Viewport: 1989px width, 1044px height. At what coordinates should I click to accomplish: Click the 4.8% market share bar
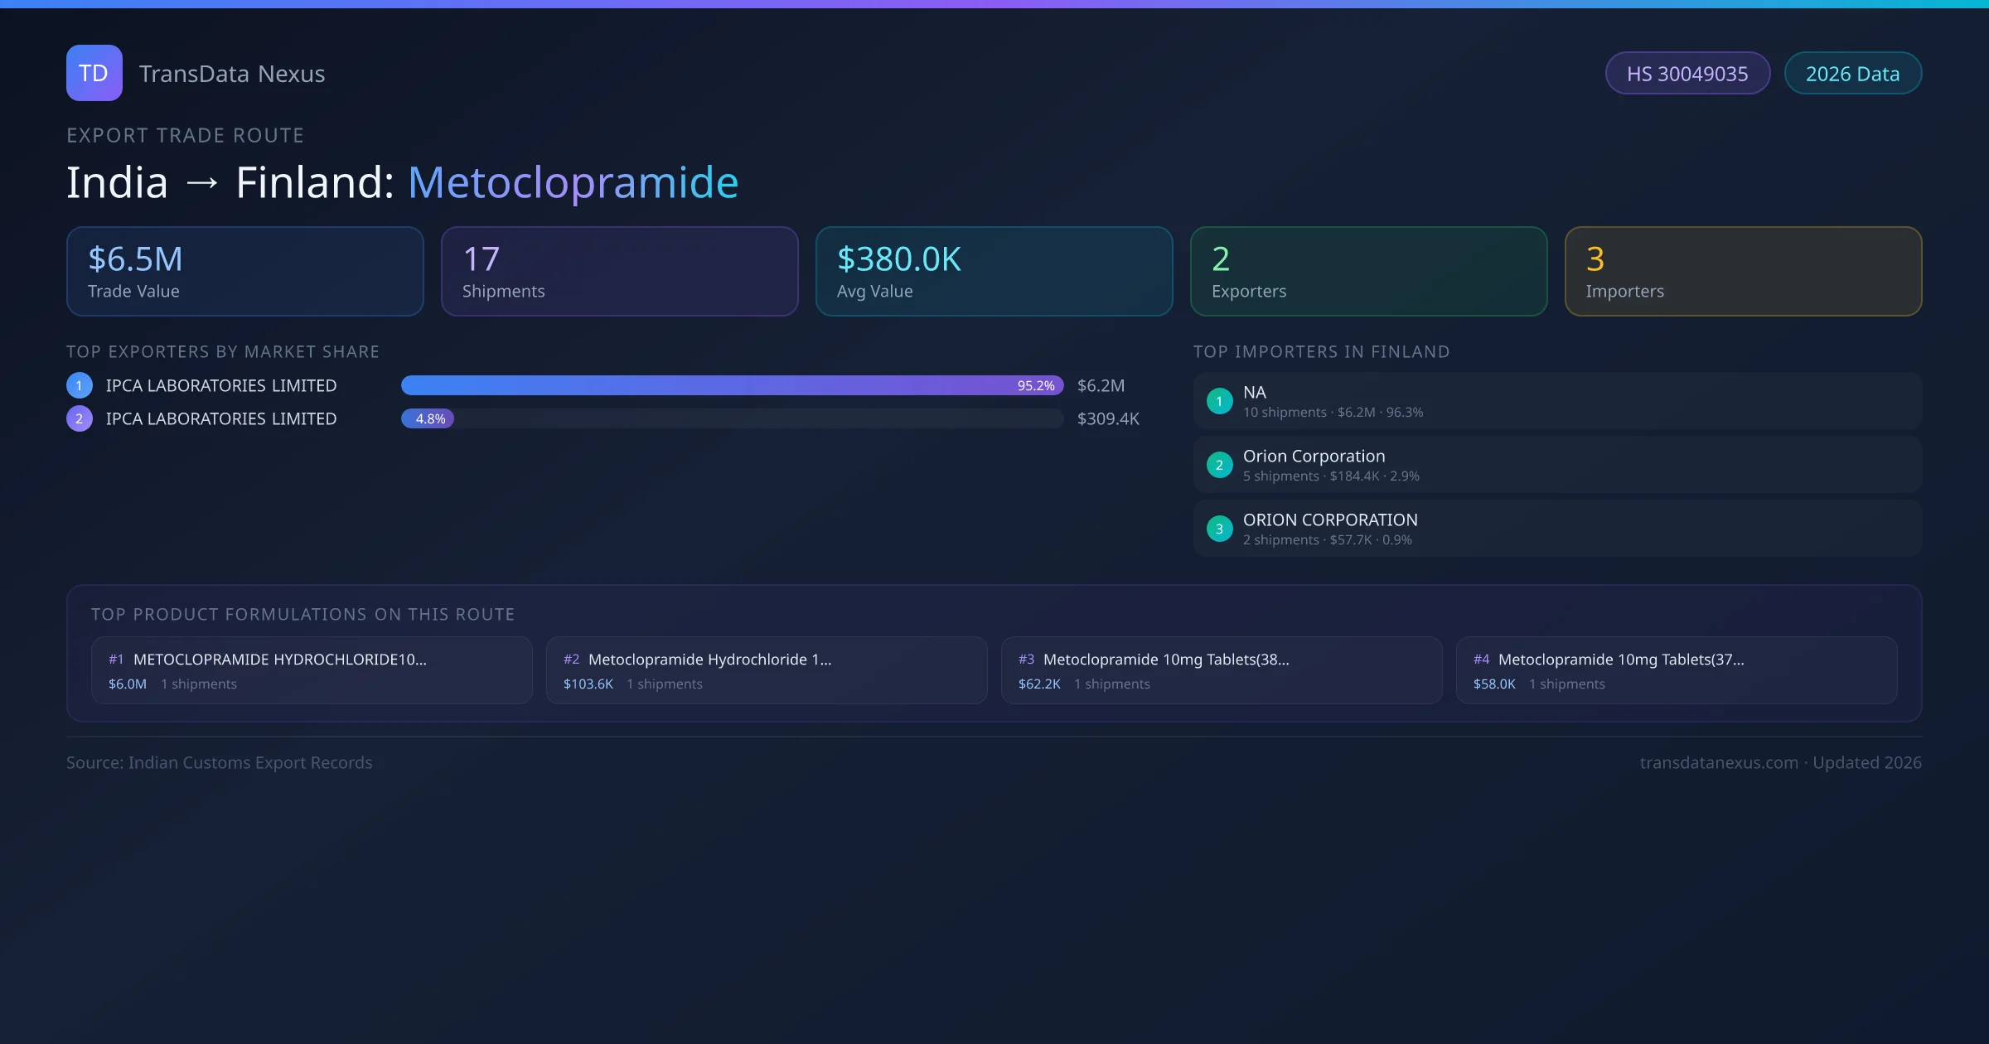click(428, 418)
